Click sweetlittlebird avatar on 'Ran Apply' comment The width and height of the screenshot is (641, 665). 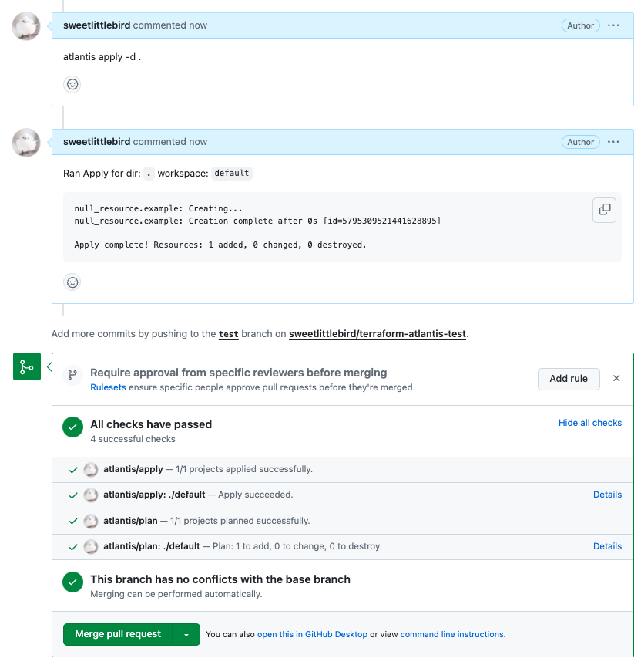pos(26,143)
